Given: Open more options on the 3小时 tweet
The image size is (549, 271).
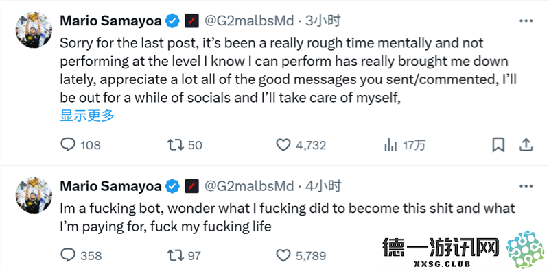Looking at the screenshot, I should click(526, 21).
